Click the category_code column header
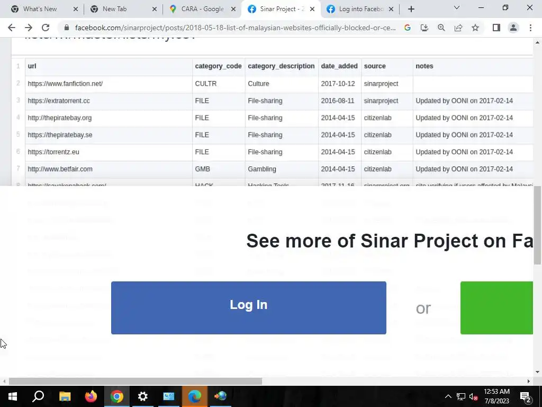This screenshot has height=407, width=542. [219, 66]
